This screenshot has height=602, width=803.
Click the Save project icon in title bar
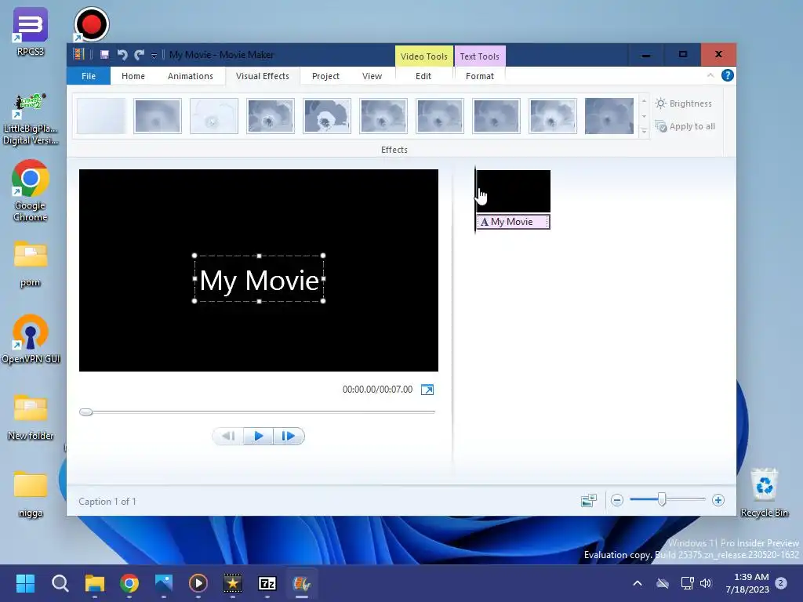tap(104, 55)
